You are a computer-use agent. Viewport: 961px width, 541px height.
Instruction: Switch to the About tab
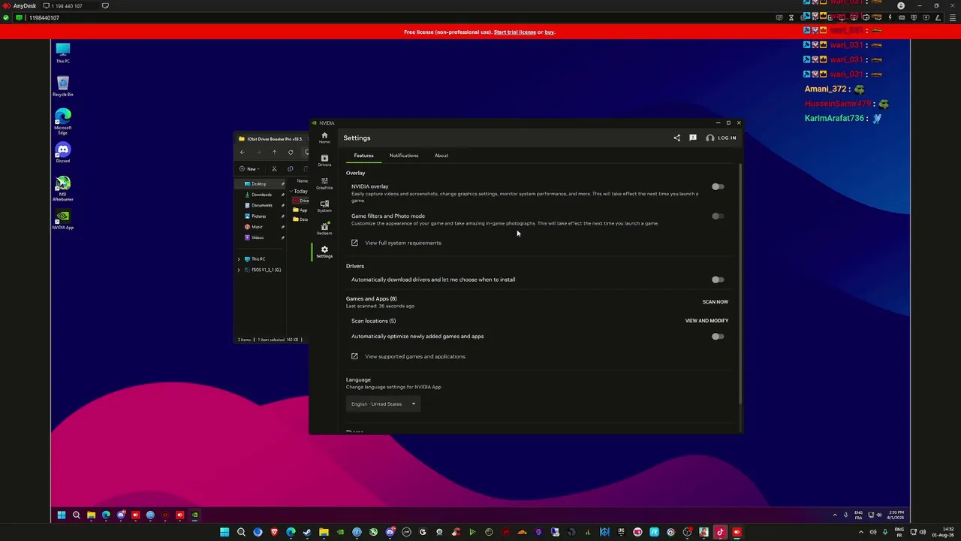pos(441,156)
